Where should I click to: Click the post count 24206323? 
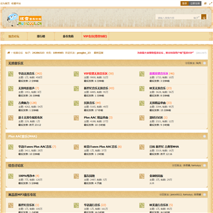click(38, 53)
